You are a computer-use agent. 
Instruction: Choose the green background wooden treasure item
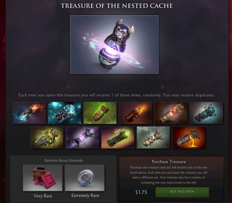100,113
